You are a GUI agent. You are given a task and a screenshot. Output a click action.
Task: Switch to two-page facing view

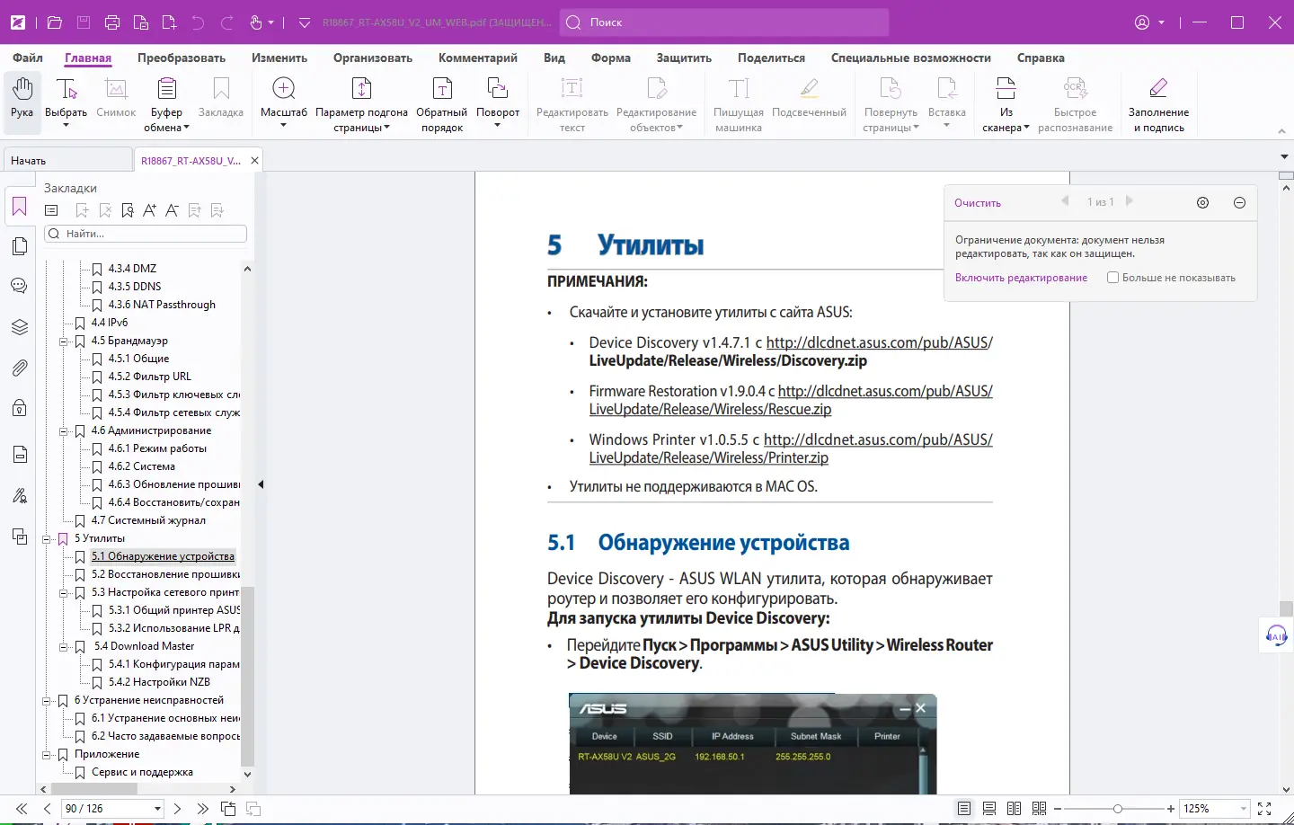click(1014, 809)
